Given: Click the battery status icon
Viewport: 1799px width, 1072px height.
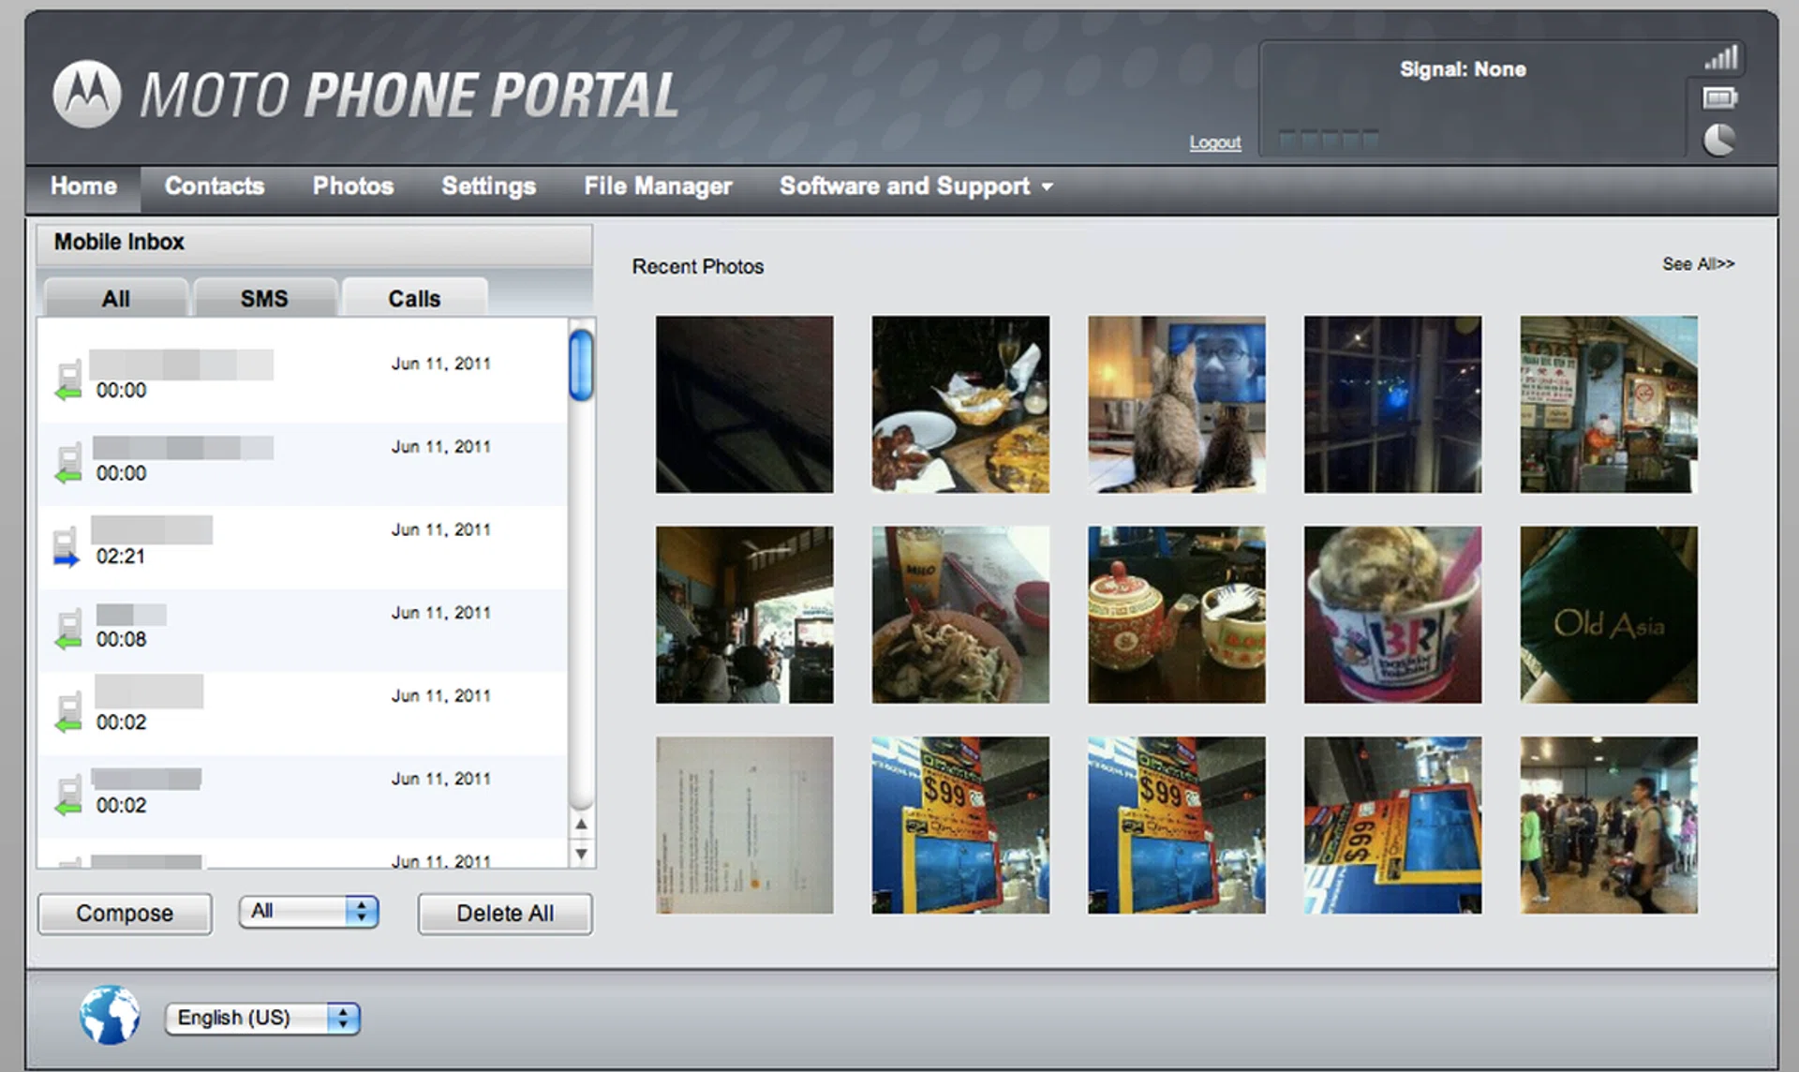Looking at the screenshot, I should pos(1719,97).
